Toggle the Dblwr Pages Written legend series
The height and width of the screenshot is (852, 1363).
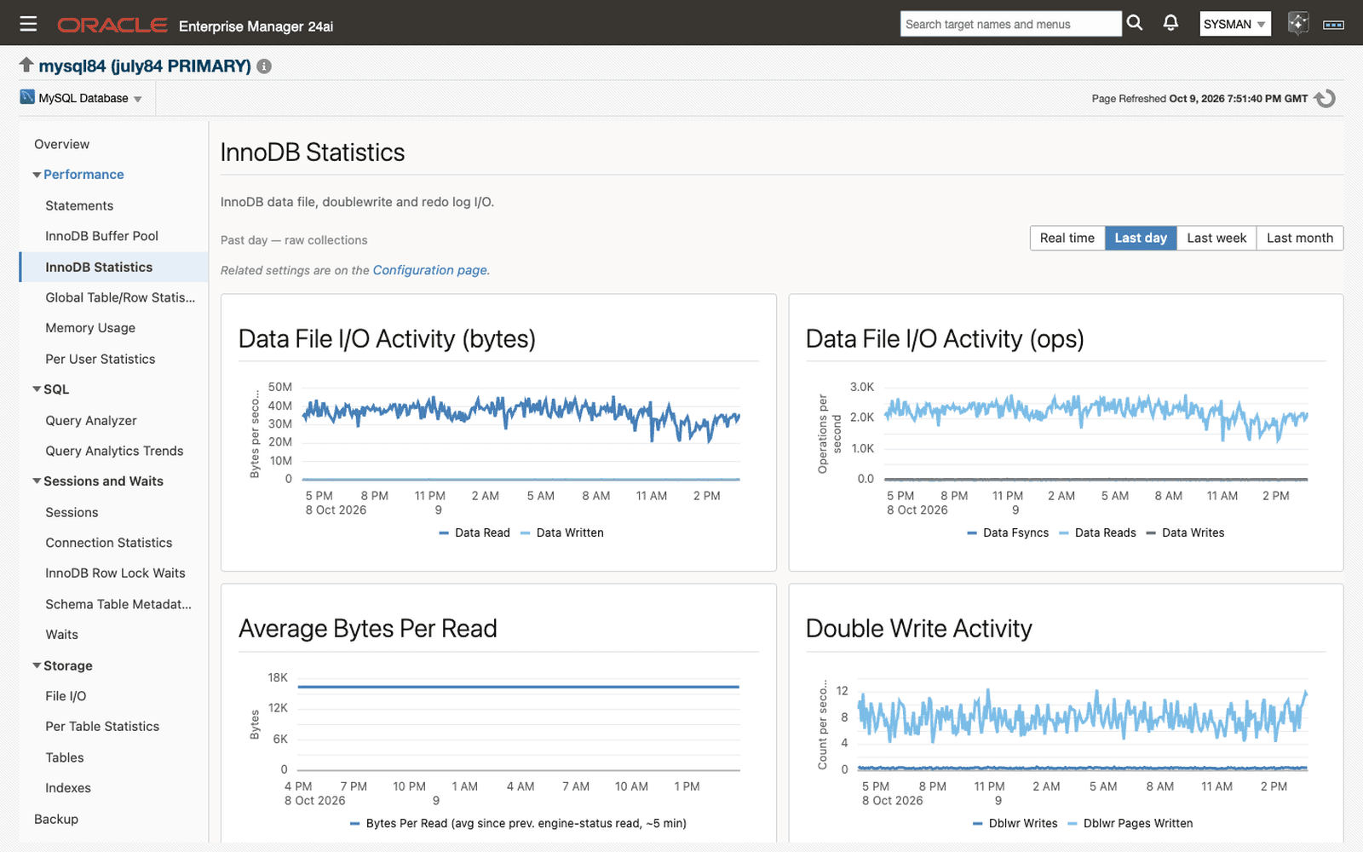pyautogui.click(x=1130, y=823)
